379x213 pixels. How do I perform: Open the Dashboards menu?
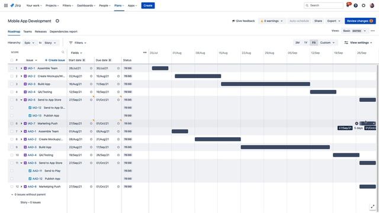(x=86, y=5)
